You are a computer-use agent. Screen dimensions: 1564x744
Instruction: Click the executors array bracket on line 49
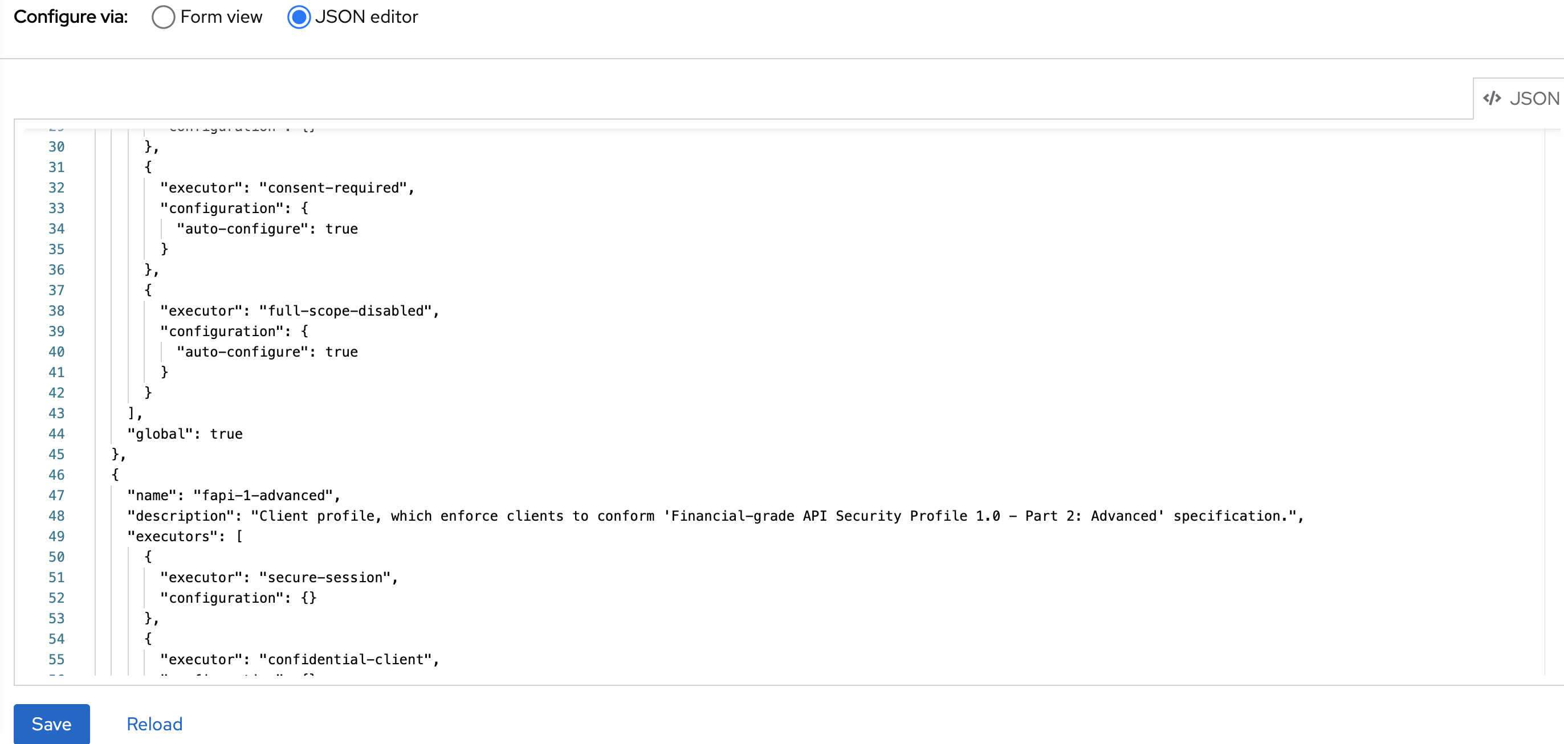[241, 536]
